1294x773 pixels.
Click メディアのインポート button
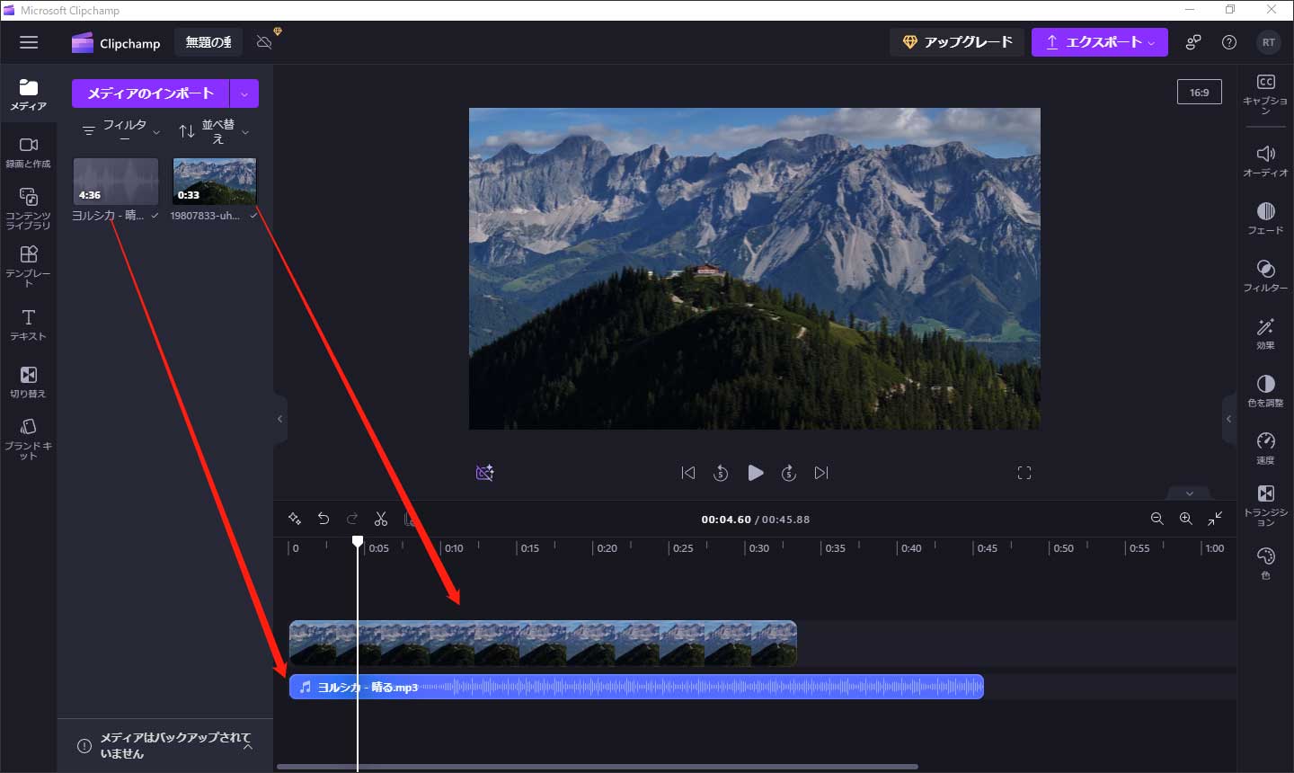pos(150,93)
